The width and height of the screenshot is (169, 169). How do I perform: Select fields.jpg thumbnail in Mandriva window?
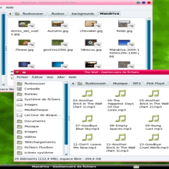coord(124,24)
